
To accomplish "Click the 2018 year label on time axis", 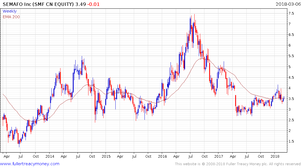I will [275, 157].
